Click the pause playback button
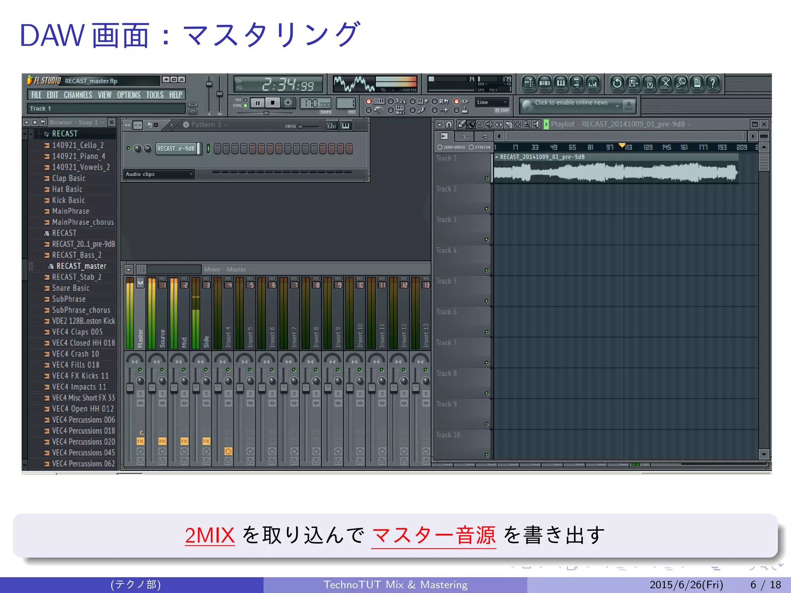 tap(257, 103)
